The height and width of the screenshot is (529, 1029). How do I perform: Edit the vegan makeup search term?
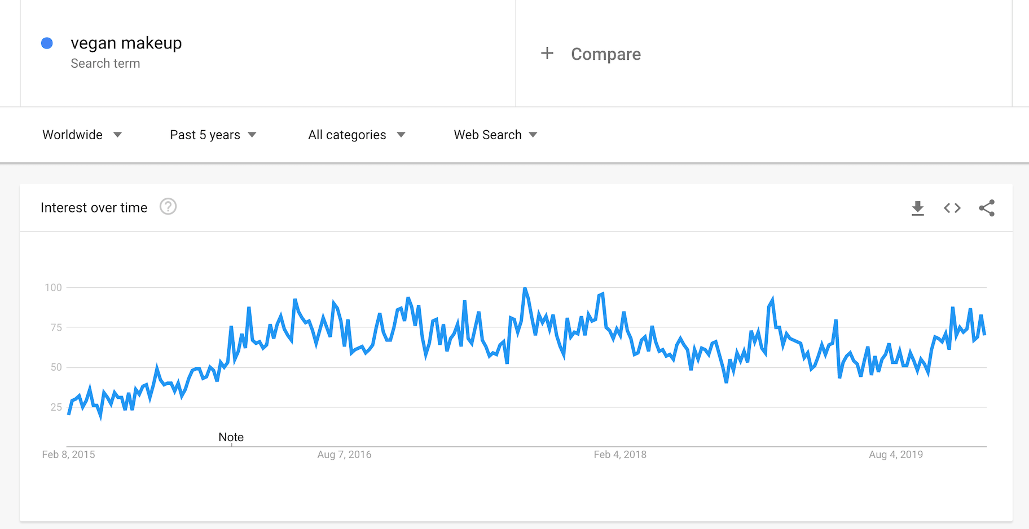126,43
